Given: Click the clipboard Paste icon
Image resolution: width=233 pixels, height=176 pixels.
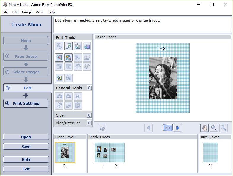Looking at the screenshot, I should point(78,105).
